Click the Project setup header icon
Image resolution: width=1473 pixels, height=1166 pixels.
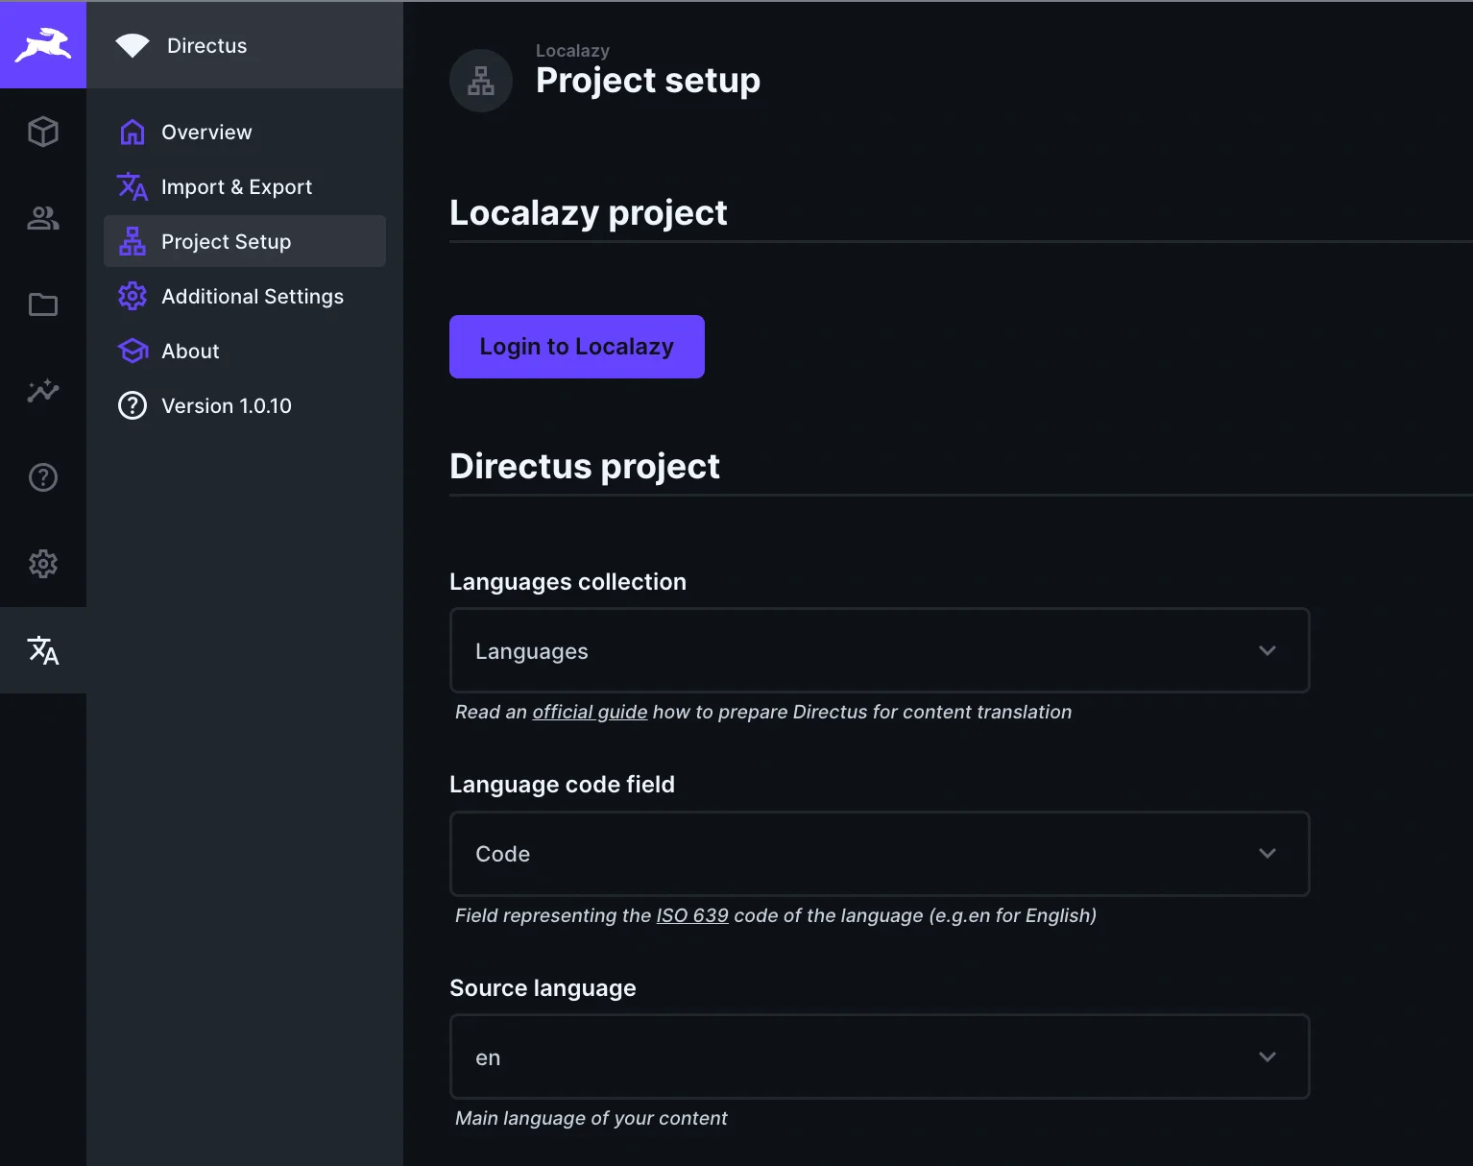[481, 81]
